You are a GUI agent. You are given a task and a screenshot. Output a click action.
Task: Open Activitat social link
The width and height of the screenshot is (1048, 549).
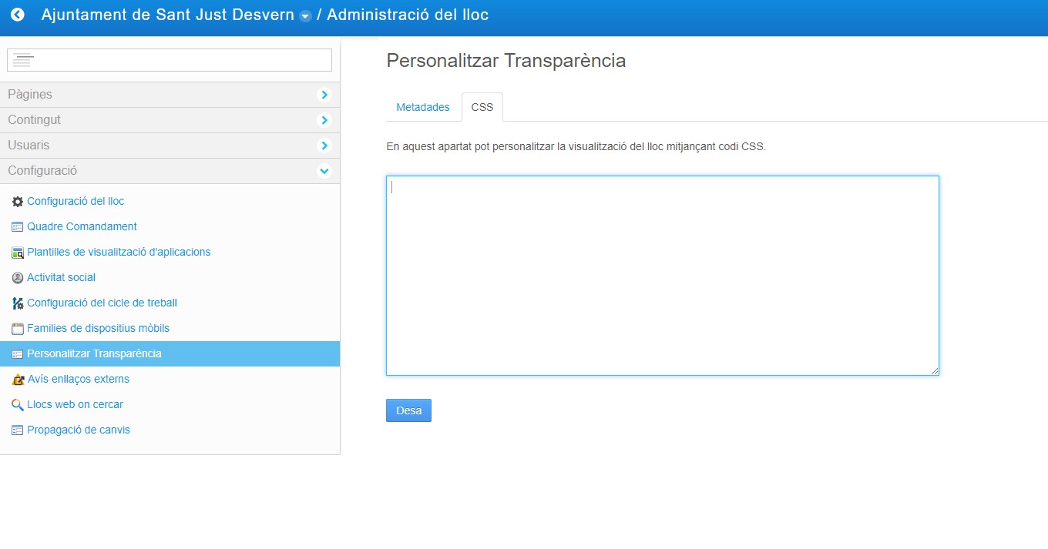[61, 277]
